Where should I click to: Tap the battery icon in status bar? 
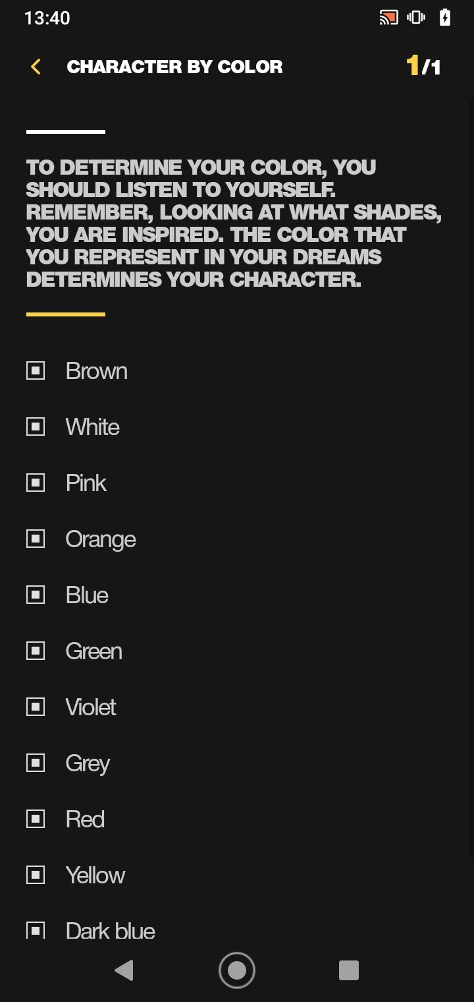[x=445, y=18]
